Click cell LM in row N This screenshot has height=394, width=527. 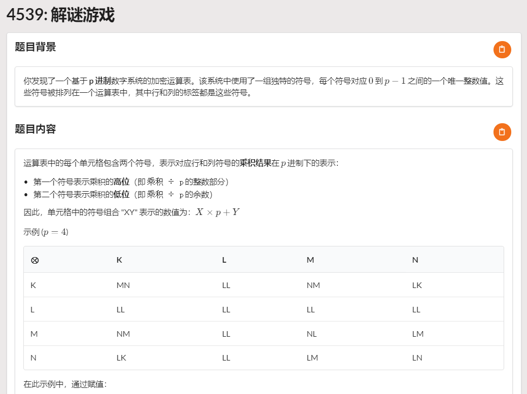click(312, 358)
